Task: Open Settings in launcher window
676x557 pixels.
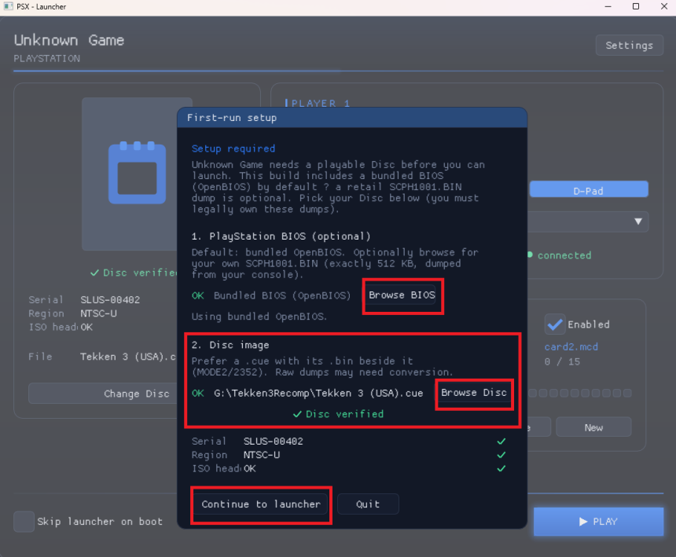Action: click(629, 46)
